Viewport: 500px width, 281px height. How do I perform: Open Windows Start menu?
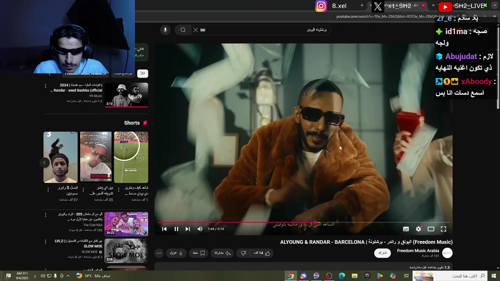point(494,276)
